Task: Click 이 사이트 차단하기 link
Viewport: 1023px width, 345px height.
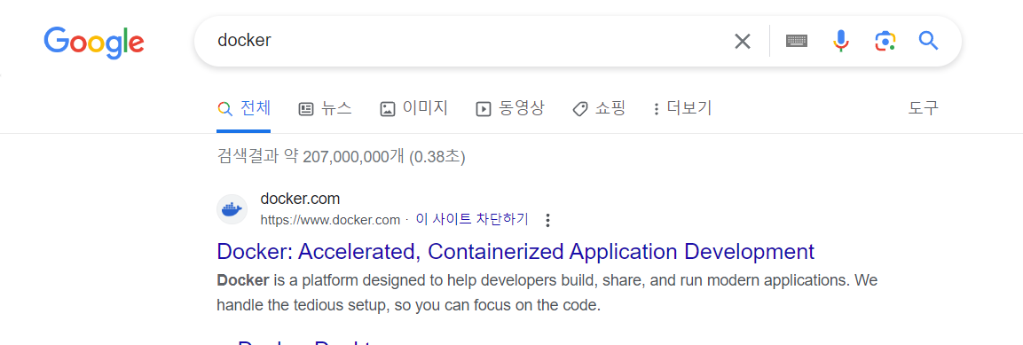Action: 472,219
